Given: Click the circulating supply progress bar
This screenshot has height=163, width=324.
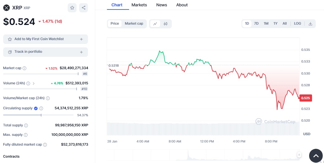Looking at the screenshot, I should (38, 115).
